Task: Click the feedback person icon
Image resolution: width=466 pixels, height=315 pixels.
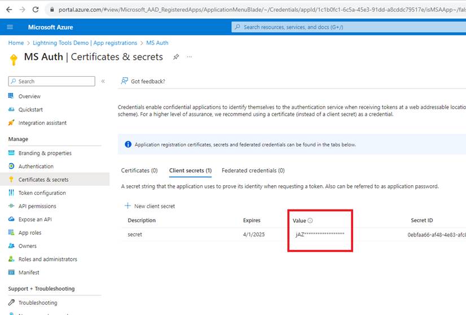Action: pos(124,81)
